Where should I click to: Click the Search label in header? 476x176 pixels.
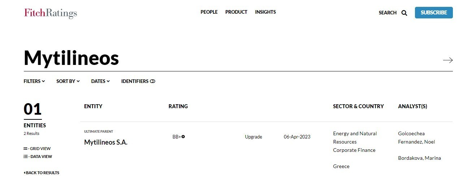point(388,13)
